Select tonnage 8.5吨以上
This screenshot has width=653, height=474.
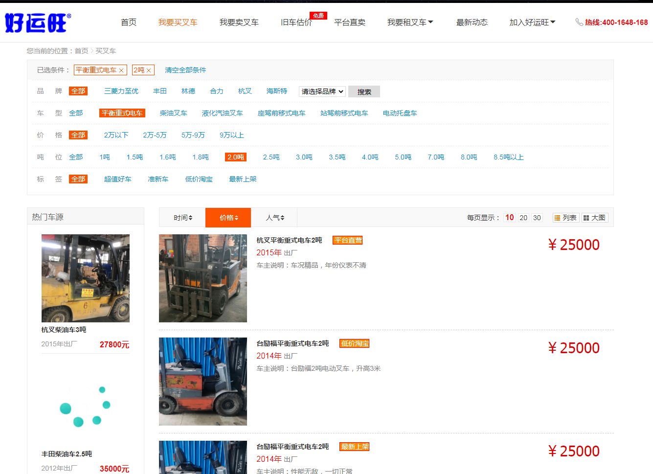(x=509, y=157)
